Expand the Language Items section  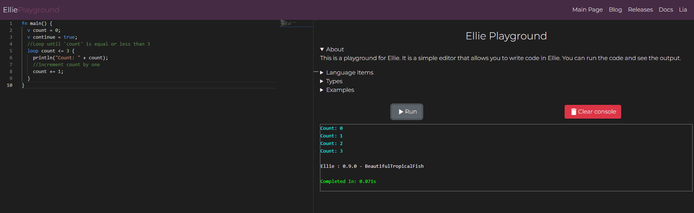pos(346,72)
